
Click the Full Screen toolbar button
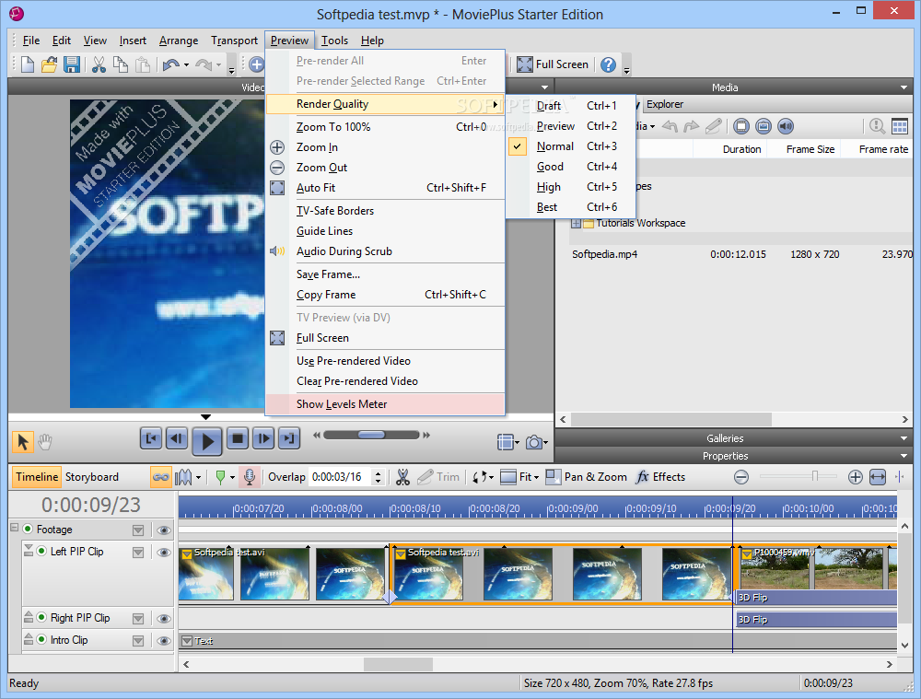(552, 64)
